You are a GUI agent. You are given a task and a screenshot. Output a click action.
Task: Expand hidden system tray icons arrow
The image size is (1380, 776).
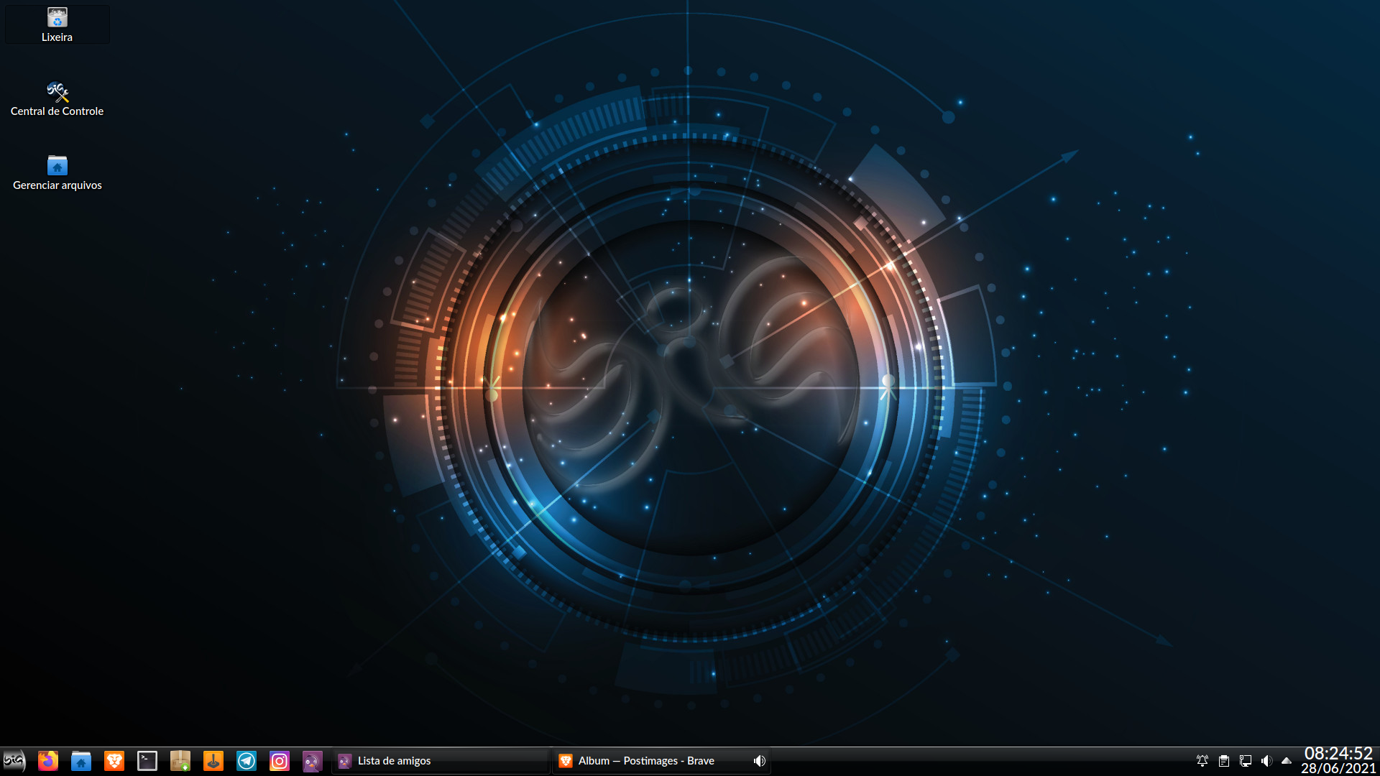pos(1287,761)
